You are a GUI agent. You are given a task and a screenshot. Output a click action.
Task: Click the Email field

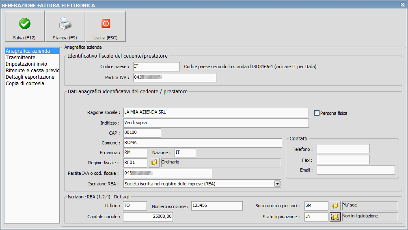[356, 170]
